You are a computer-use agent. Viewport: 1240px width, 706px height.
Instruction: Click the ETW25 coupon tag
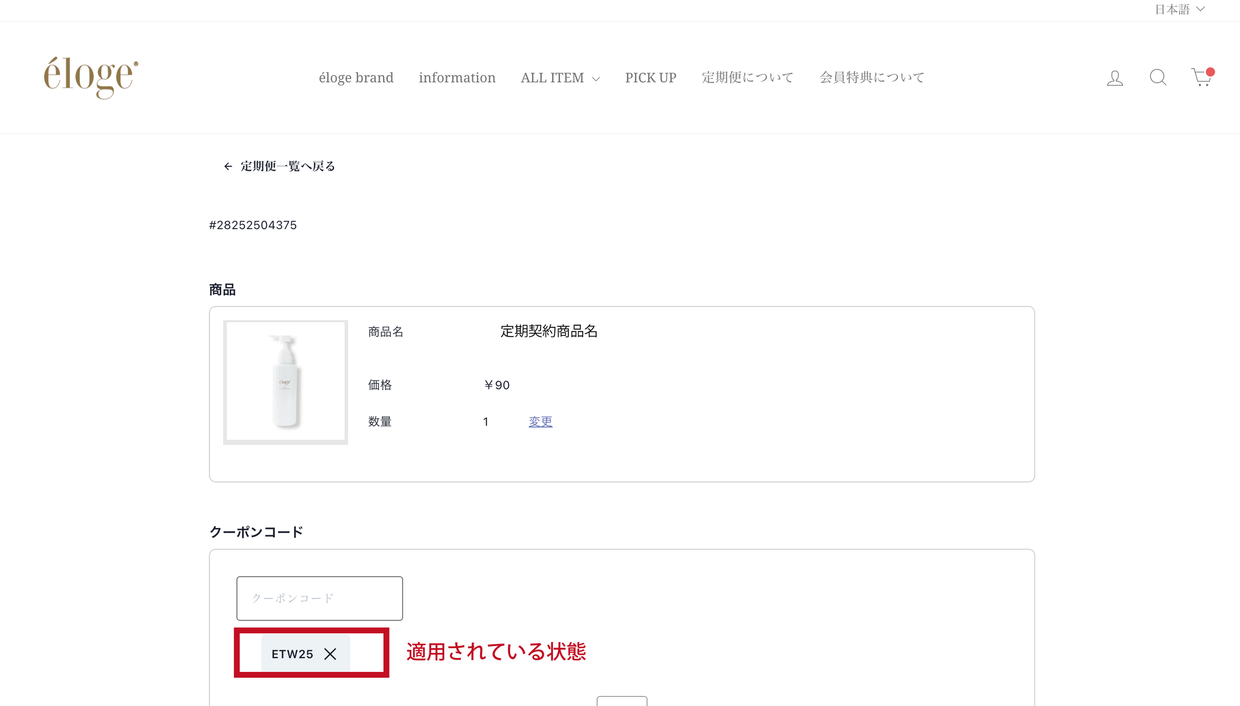pos(292,654)
